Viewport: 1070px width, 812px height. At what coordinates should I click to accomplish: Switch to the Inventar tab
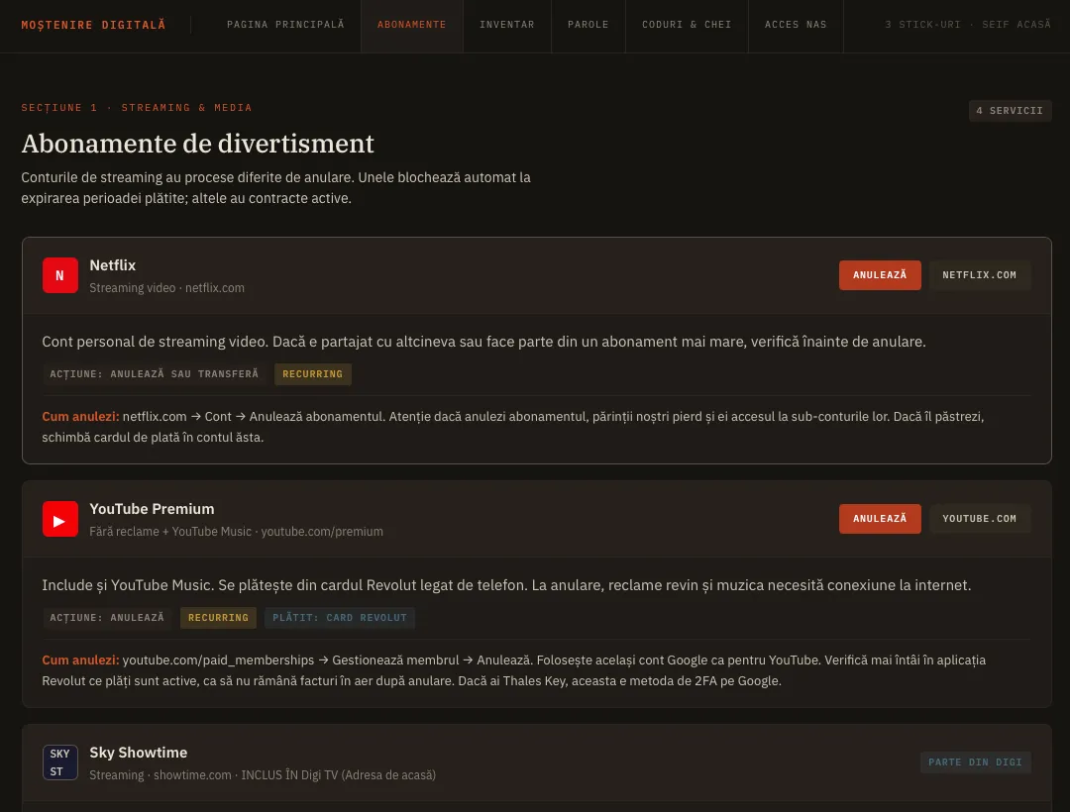(x=507, y=25)
